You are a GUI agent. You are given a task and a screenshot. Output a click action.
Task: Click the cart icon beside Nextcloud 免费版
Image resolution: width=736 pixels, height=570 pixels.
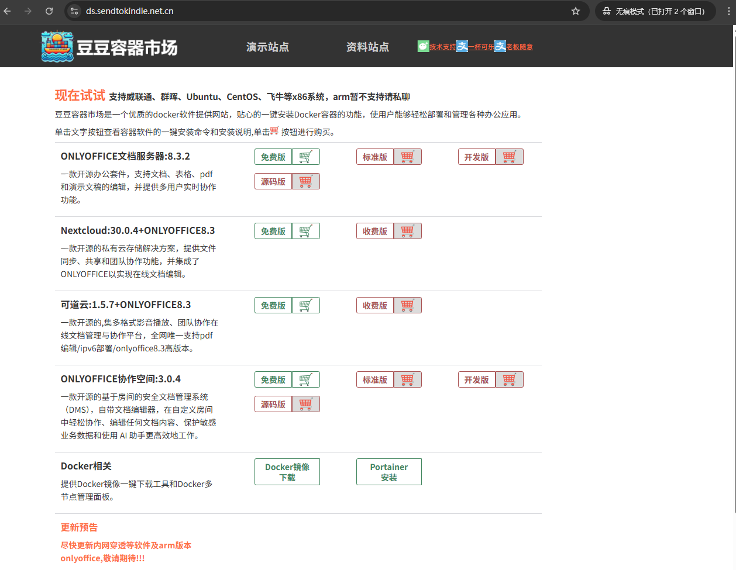click(305, 231)
